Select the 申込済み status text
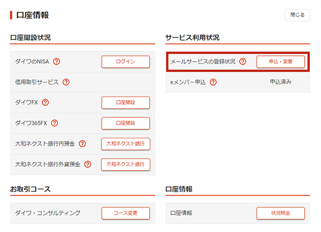Image resolution: width=321 pixels, height=232 pixels. pos(280,82)
